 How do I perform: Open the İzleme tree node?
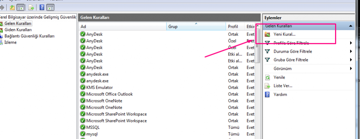tap(11, 42)
